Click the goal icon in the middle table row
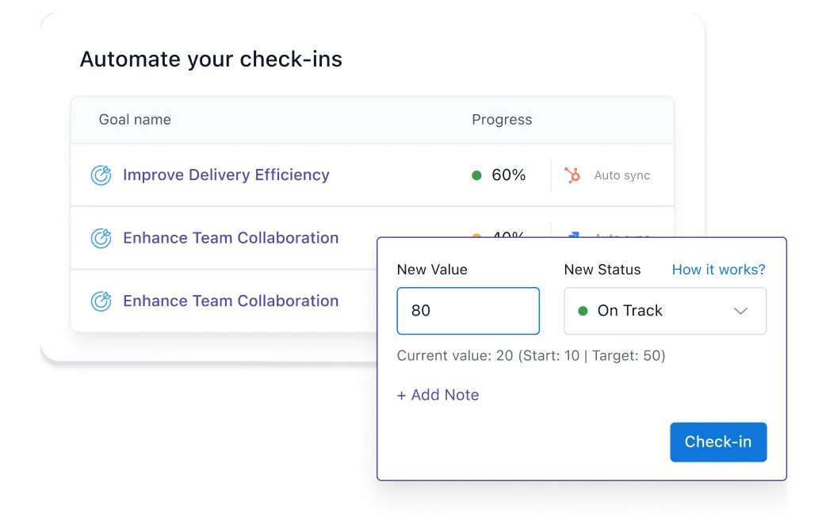The width and height of the screenshot is (826, 525). coord(101,238)
